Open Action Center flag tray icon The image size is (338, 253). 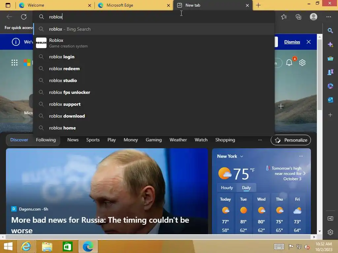click(291, 246)
